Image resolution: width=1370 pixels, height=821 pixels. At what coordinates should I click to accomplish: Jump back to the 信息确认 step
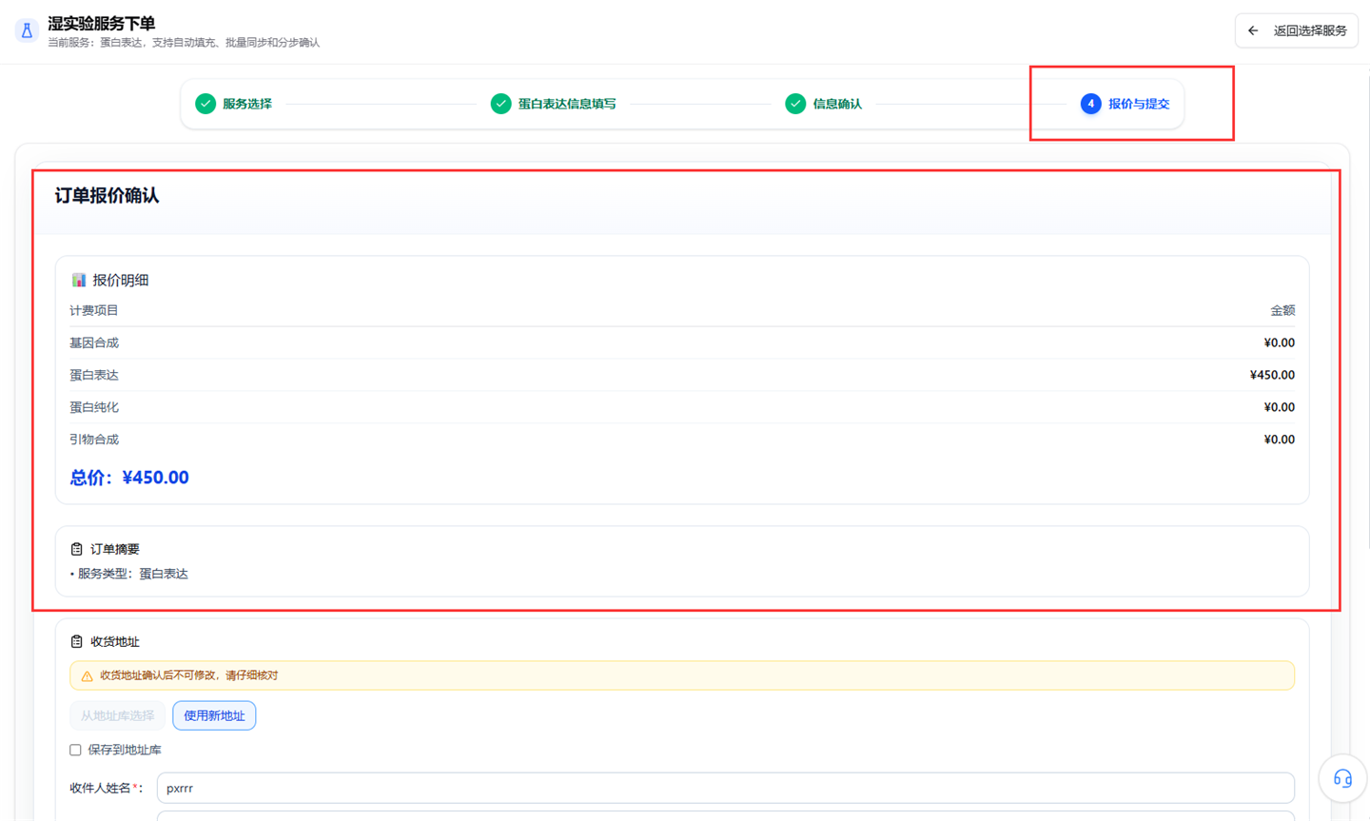coord(824,104)
